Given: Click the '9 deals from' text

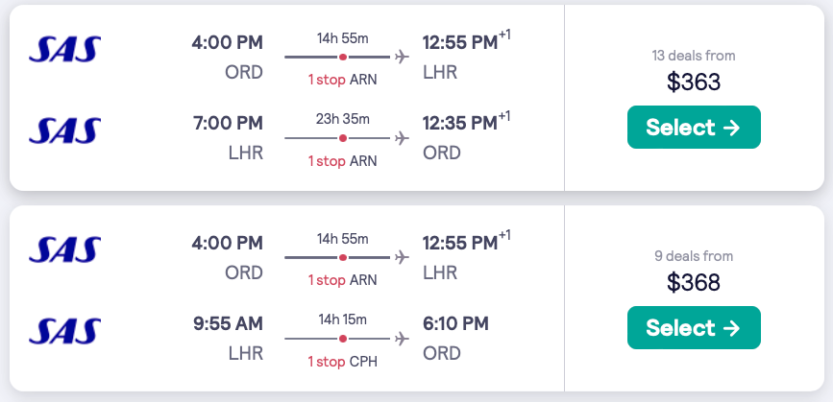Looking at the screenshot, I should (693, 256).
